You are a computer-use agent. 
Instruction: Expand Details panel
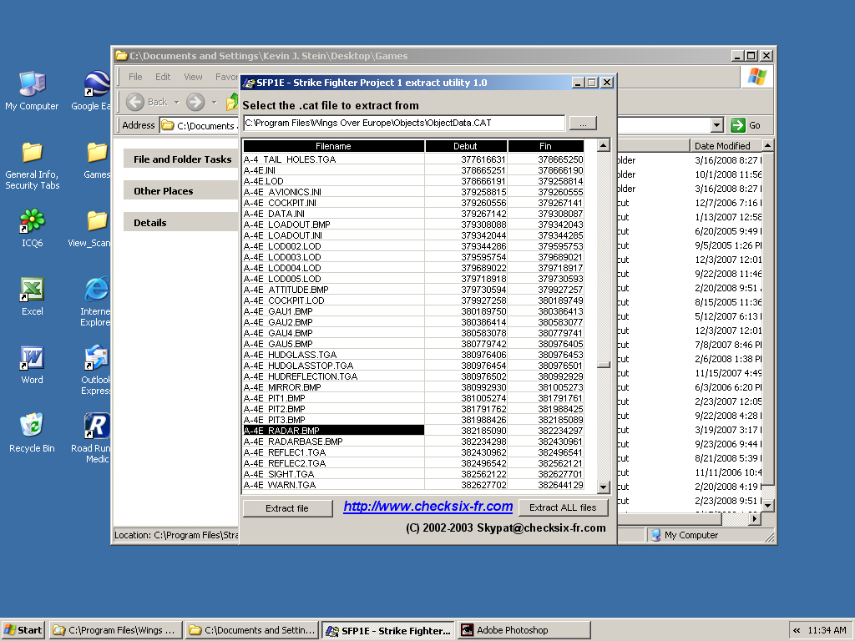[182, 222]
